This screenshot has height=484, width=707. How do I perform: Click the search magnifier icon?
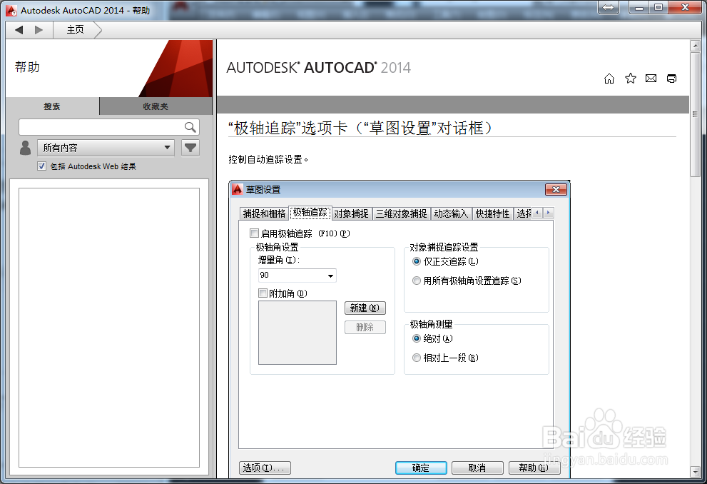click(x=190, y=126)
